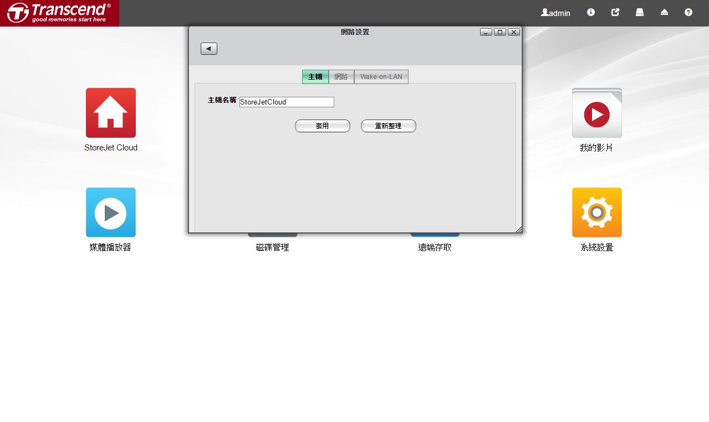This screenshot has width=709, height=422.
Task: Click the 磁碟管理 label
Action: point(273,248)
